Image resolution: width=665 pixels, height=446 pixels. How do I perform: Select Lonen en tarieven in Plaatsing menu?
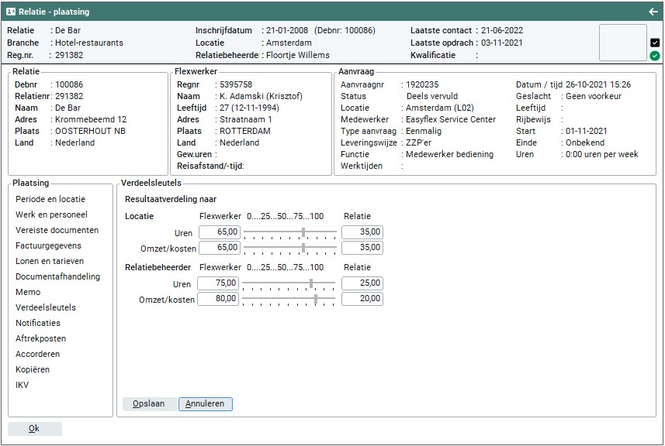pyautogui.click(x=50, y=261)
